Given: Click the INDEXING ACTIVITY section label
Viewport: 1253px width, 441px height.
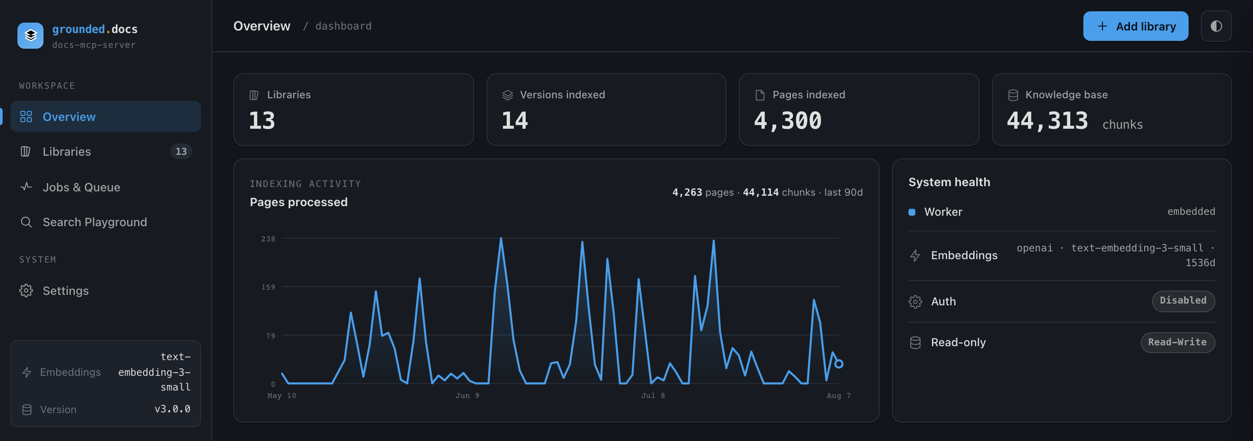Looking at the screenshot, I should (x=305, y=184).
